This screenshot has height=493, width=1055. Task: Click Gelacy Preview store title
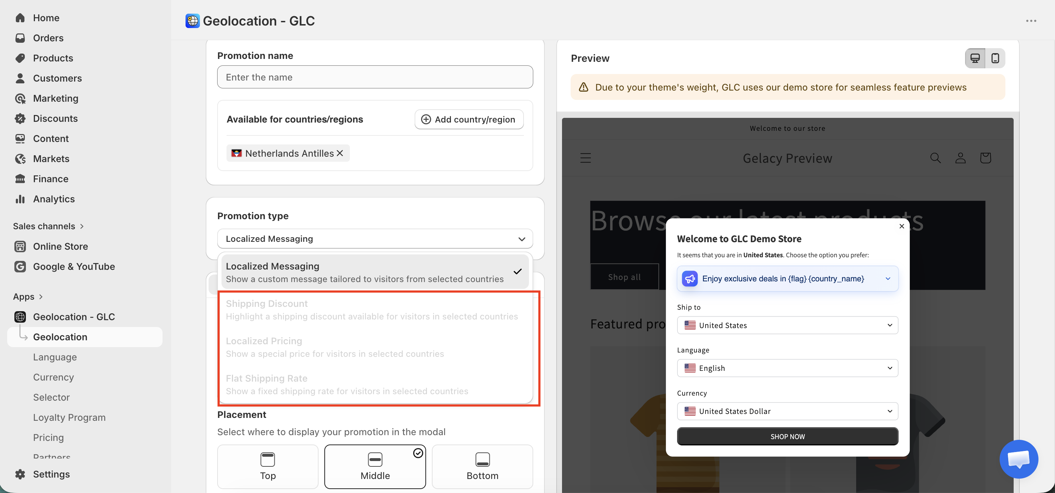tap(787, 158)
